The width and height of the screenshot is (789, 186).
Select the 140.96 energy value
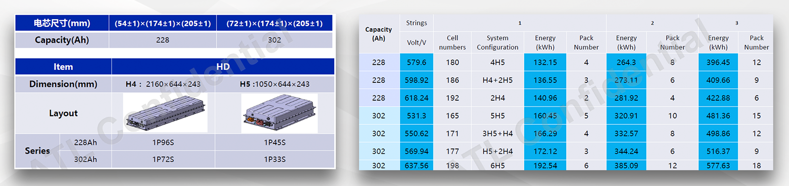(x=545, y=98)
